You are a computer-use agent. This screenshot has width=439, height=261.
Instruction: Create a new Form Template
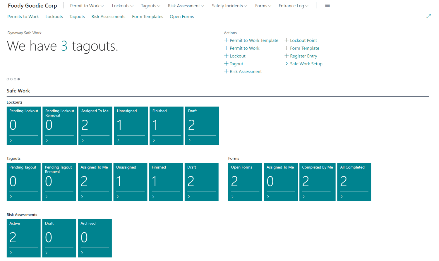pyautogui.click(x=304, y=48)
